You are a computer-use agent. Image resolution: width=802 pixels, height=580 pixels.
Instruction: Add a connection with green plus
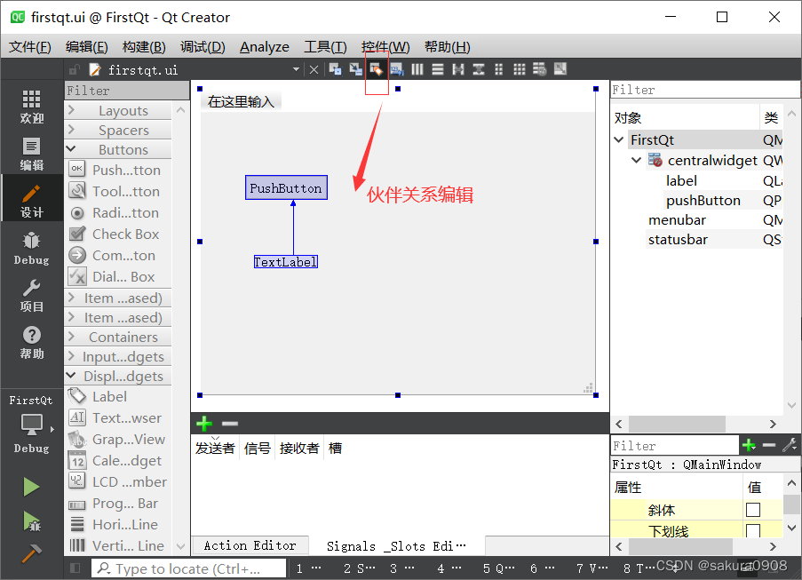coord(204,424)
